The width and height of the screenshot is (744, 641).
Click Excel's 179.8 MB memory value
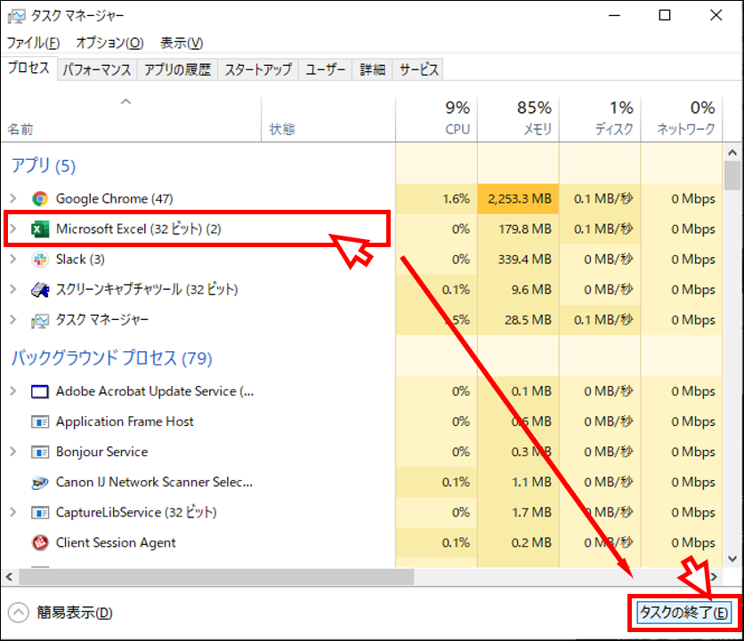pyautogui.click(x=525, y=229)
